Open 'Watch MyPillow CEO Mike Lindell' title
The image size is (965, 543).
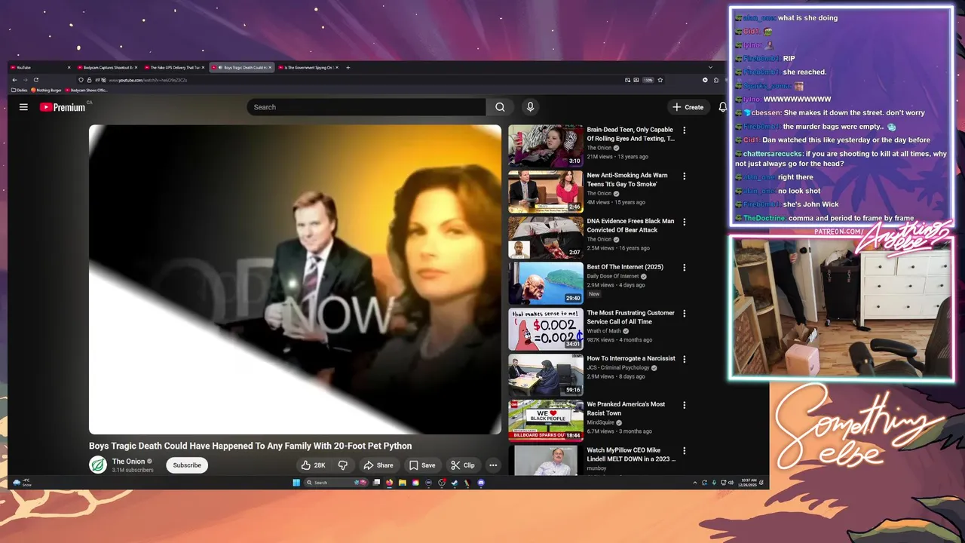(631, 454)
